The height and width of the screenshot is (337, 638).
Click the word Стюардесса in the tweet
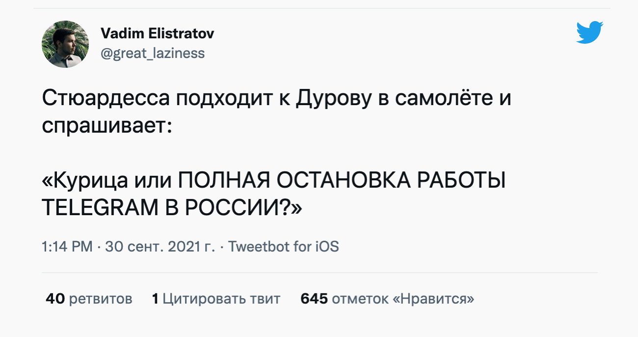105,99
